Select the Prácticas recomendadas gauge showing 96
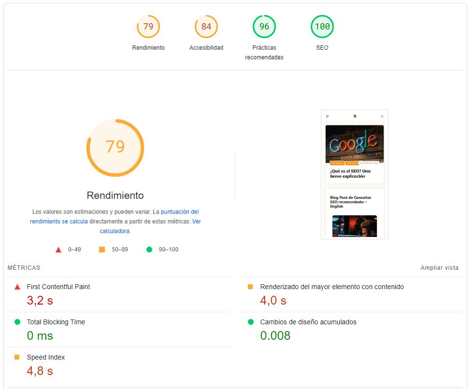The width and height of the screenshot is (475, 389). coord(264,27)
